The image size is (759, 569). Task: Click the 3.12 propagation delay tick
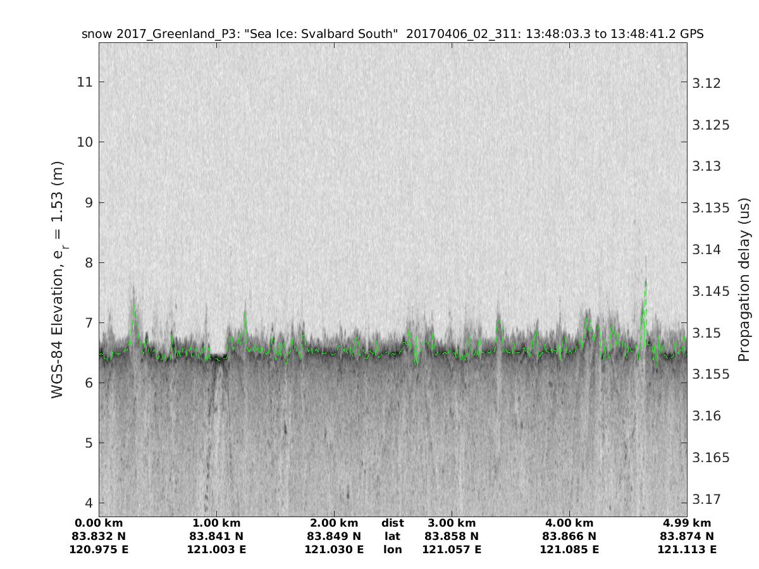pos(707,83)
